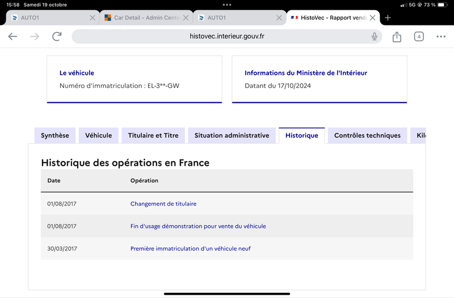Viewport: 454px width, 298px height.
Task: Select the Historique tab
Action: 302,136
